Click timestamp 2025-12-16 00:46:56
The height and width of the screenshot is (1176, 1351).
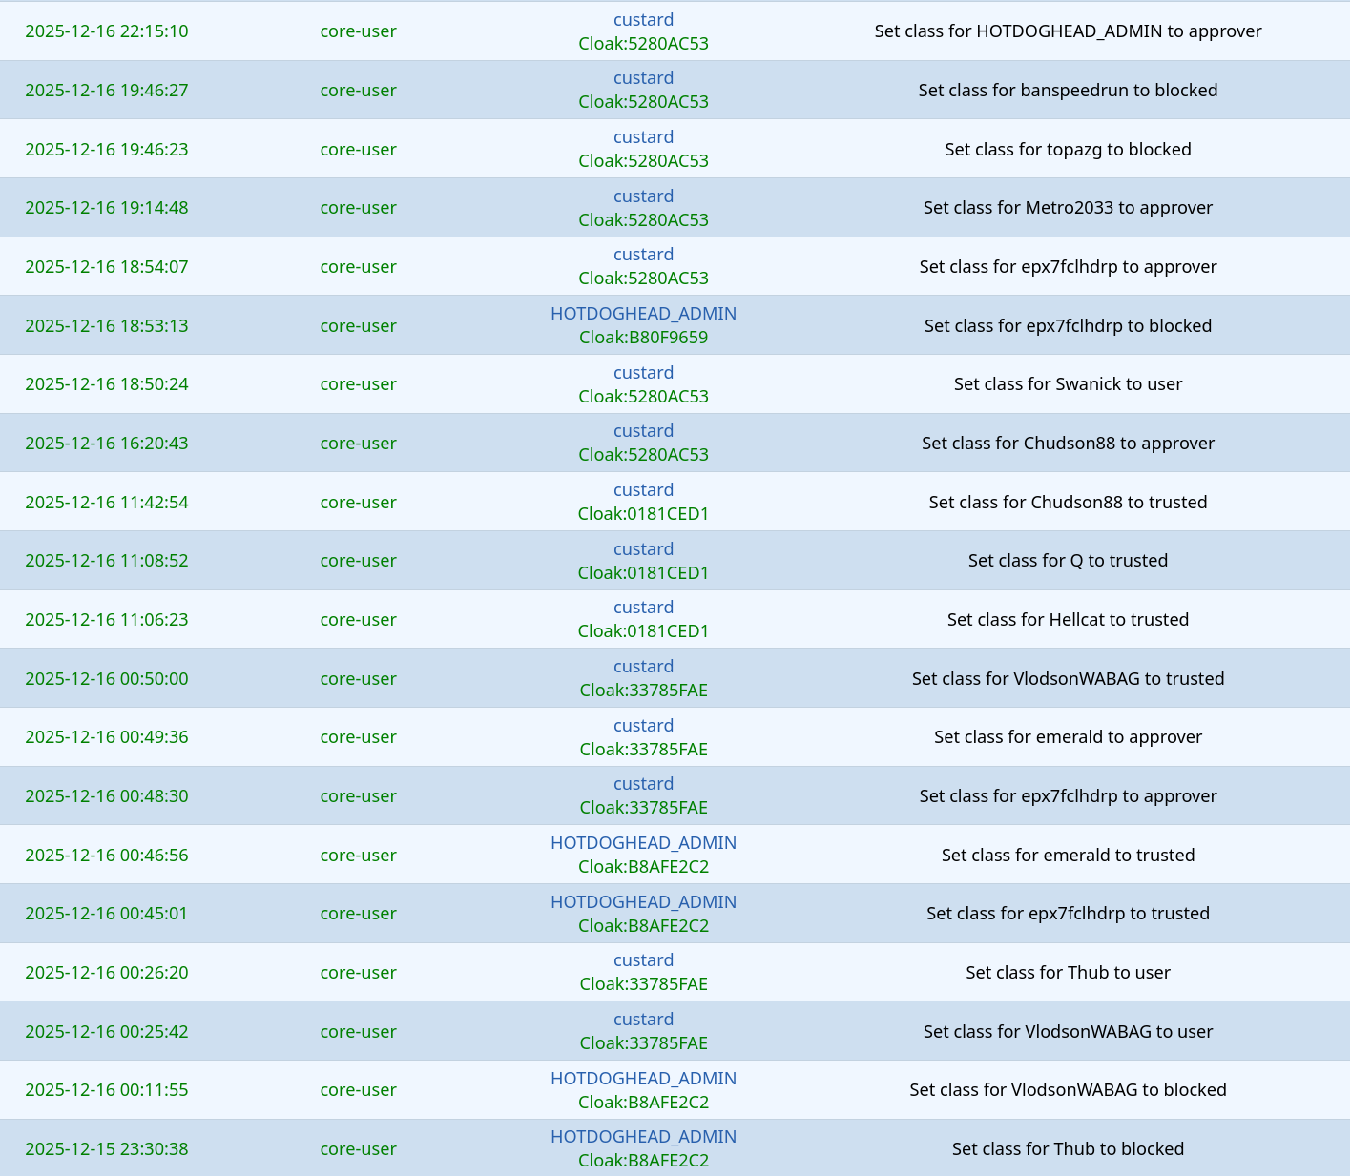tap(107, 856)
